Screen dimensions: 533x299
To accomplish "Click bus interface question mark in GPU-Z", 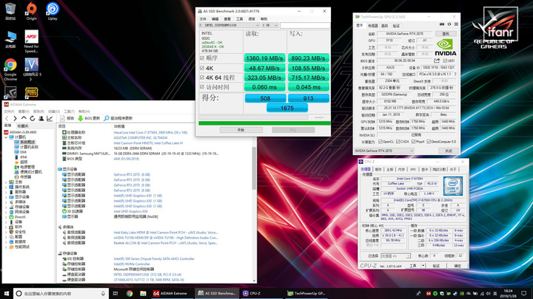I will point(455,74).
